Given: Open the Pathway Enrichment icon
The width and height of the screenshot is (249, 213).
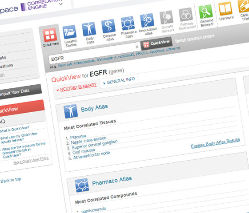Looking at the screenshot, I should pos(186,14).
